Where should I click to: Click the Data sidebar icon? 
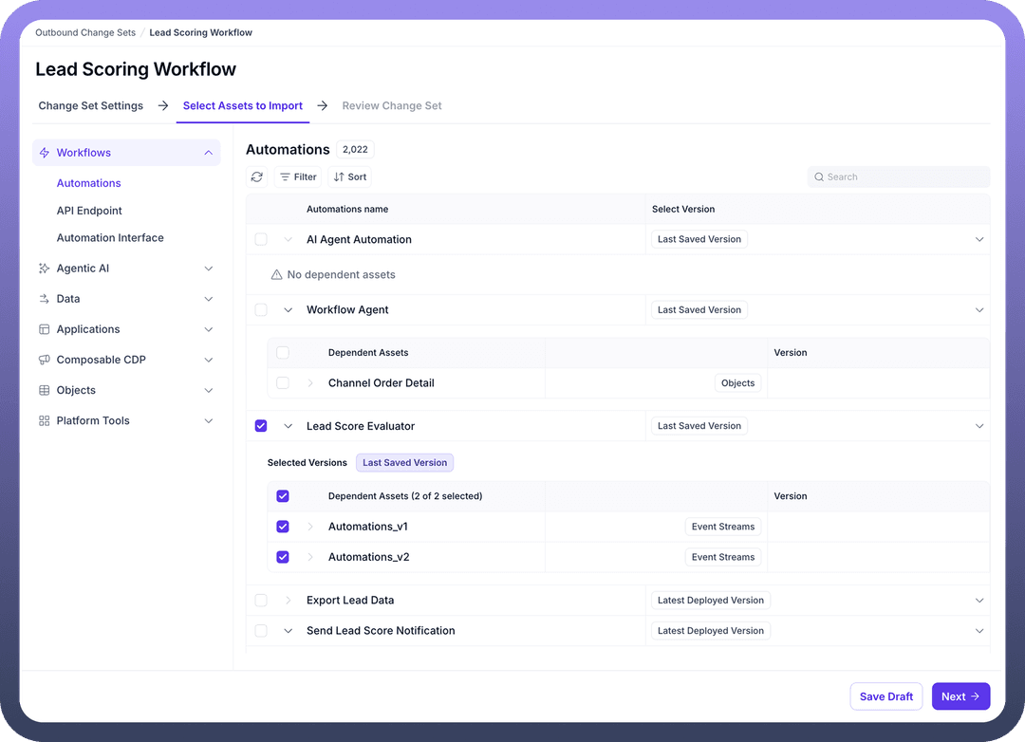point(44,299)
